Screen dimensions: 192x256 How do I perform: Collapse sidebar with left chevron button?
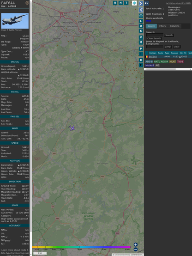(141, 10)
